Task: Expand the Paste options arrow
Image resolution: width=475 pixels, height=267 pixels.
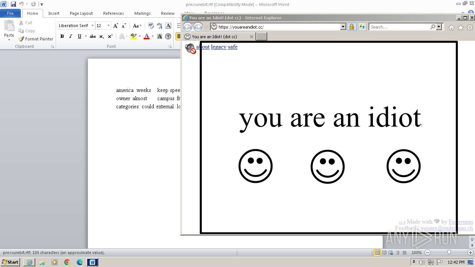Action: [9, 40]
